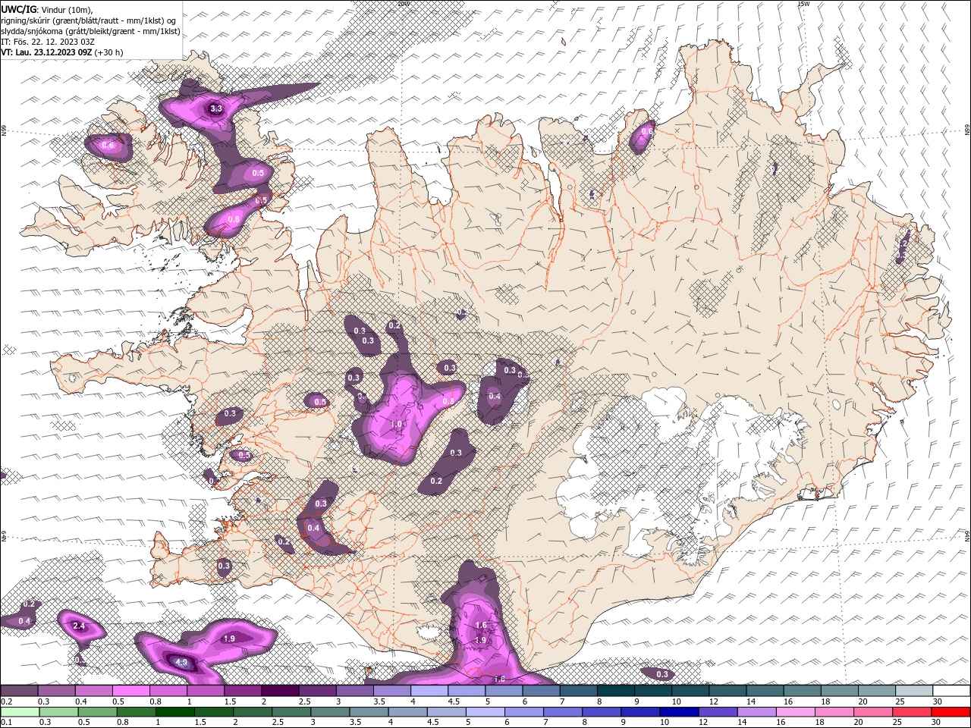
Task: Click lower legend pale green swatch at 0.1
Action: click(20, 712)
